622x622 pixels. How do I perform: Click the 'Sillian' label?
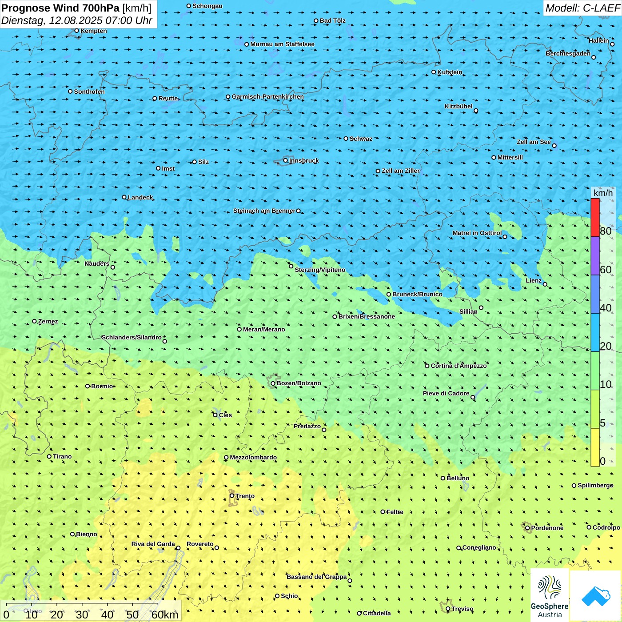pyautogui.click(x=468, y=311)
